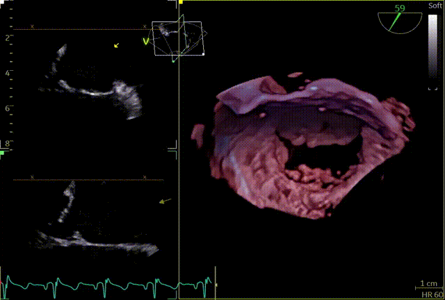Click the 3D volume orientation cube icon
445x300 pixels.
[177, 38]
